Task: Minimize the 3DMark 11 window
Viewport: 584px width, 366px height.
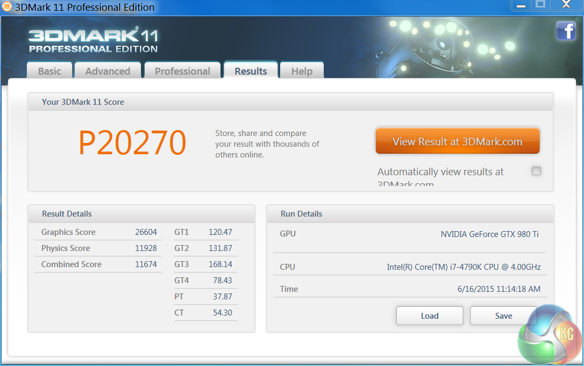Action: click(521, 5)
